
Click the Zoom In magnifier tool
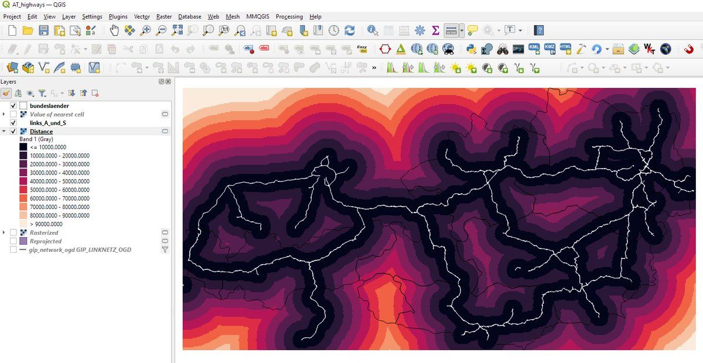145,30
